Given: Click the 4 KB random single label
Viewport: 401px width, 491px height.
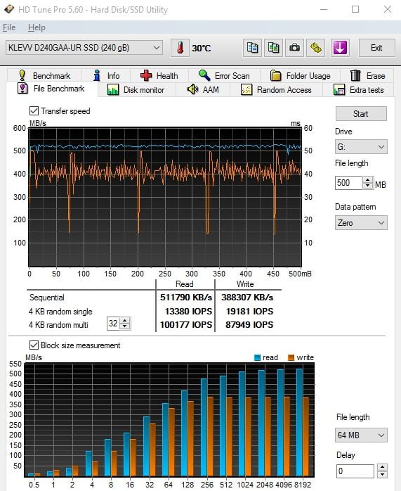Looking at the screenshot, I should click(x=60, y=312).
